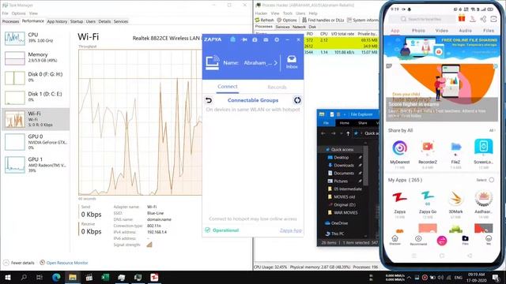Open Discover in phone bottom navigation

tap(395, 240)
